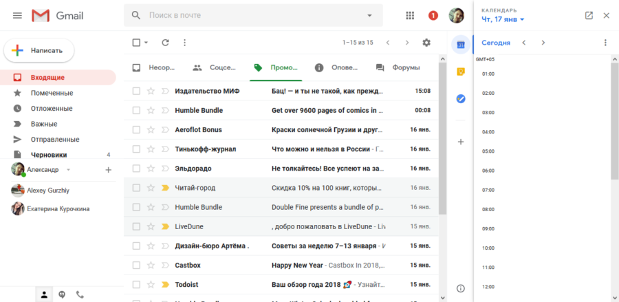Switch to the Соцсети tab

click(215, 67)
